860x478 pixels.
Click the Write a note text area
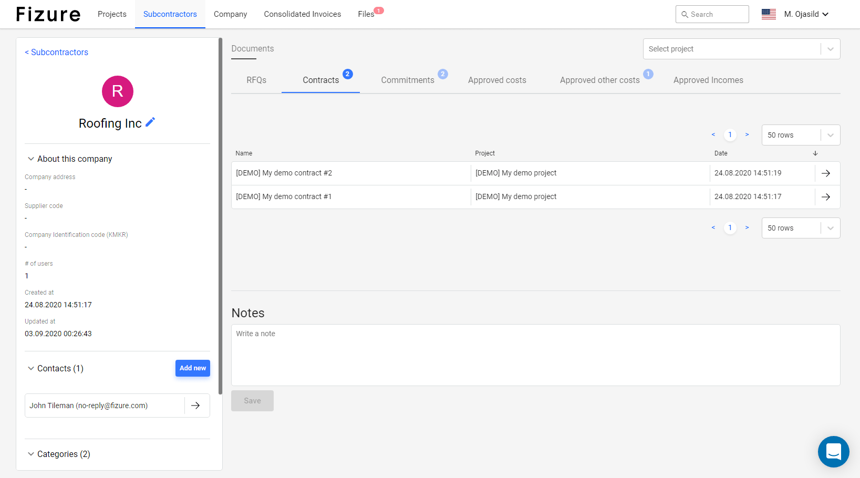(536, 355)
